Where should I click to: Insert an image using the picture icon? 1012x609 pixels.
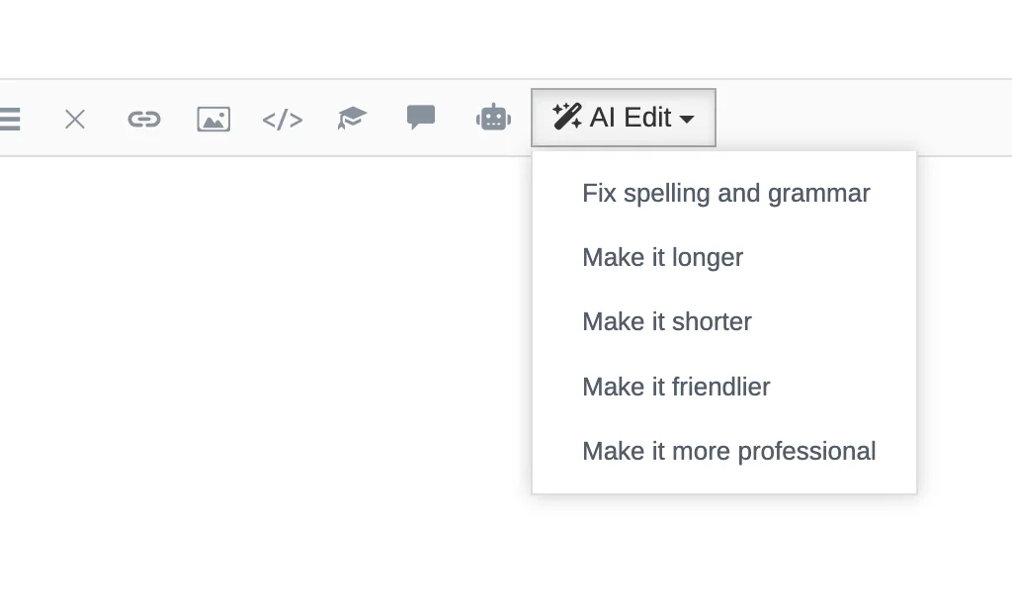tap(213, 120)
